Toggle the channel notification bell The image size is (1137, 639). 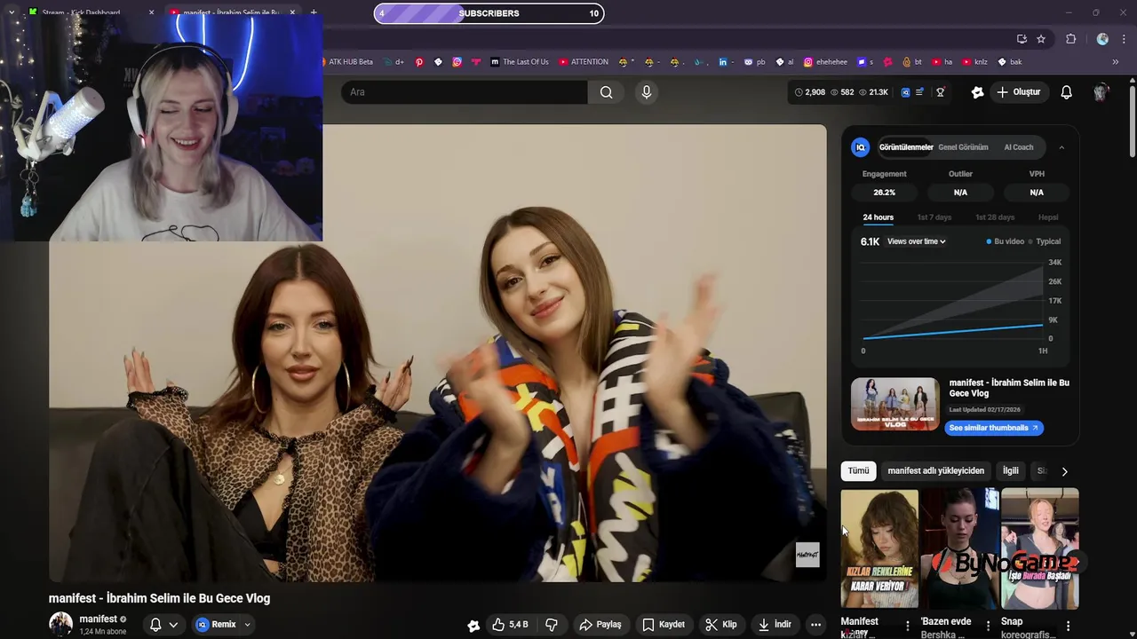click(x=155, y=625)
